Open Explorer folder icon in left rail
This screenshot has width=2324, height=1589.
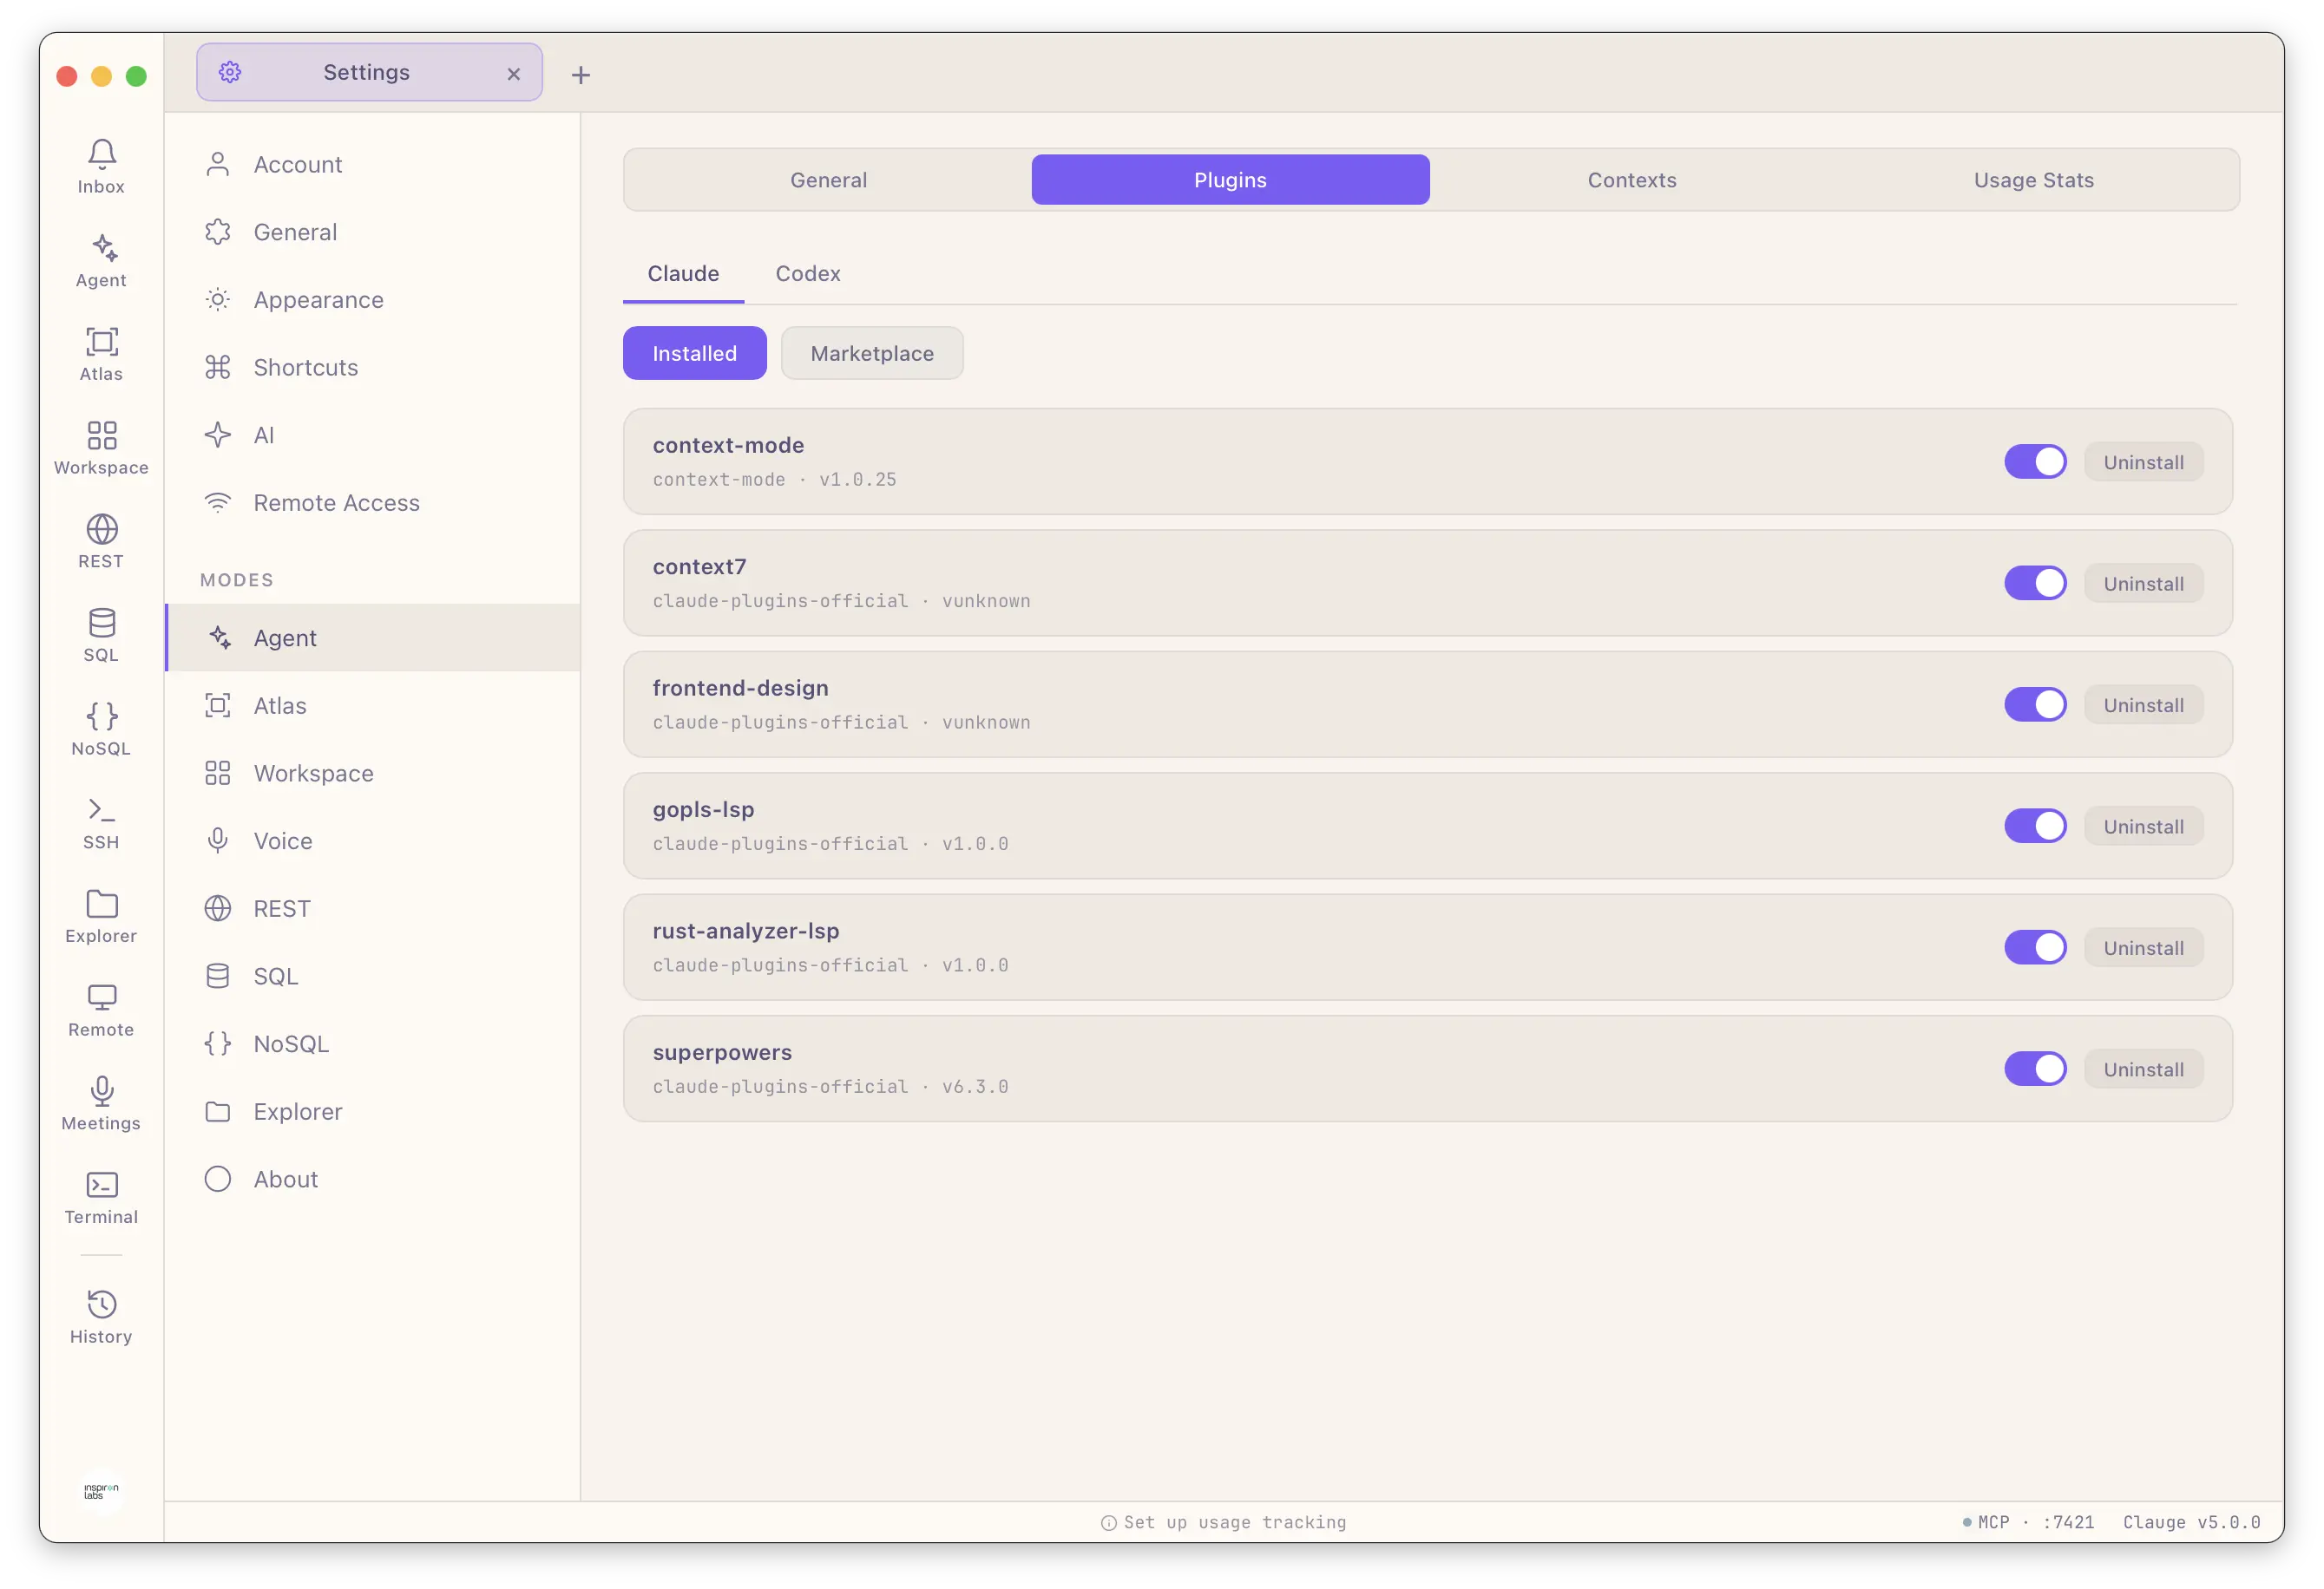[101, 915]
